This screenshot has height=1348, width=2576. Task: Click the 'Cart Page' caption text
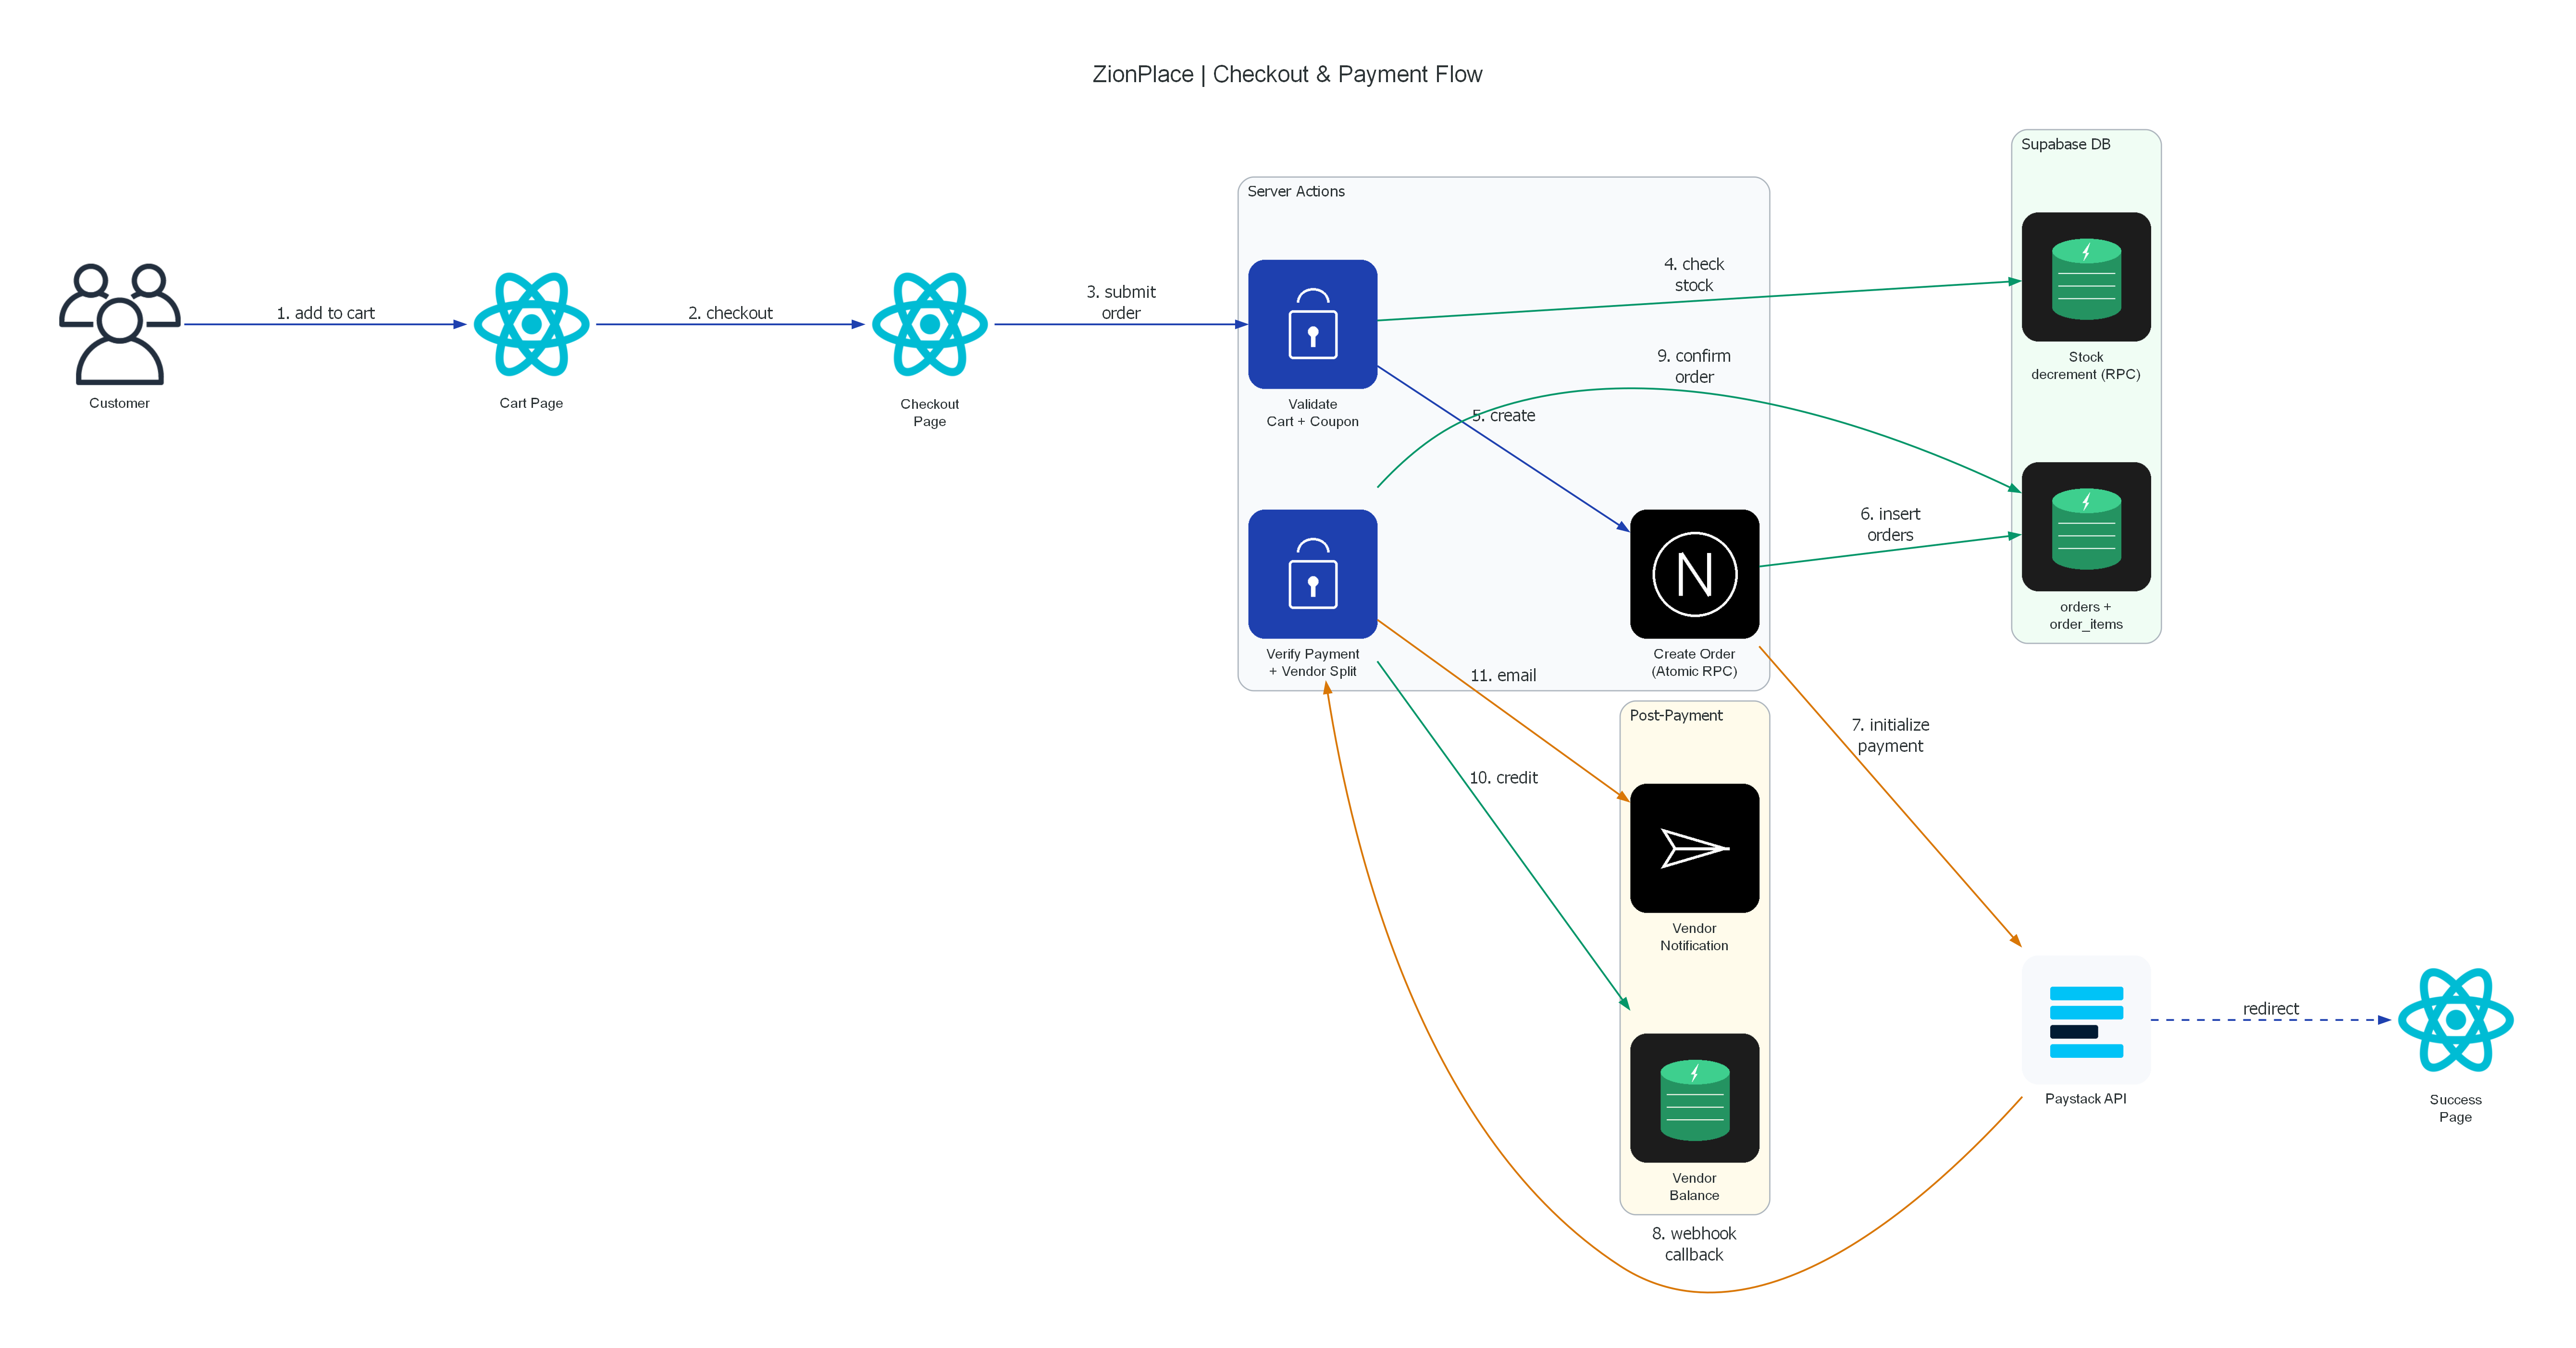click(x=531, y=403)
